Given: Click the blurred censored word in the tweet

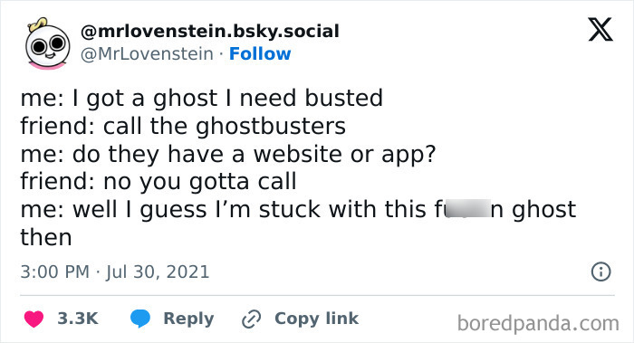Looking at the screenshot, I should coord(467,208).
